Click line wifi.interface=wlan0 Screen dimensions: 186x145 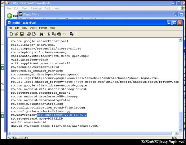[29, 60]
